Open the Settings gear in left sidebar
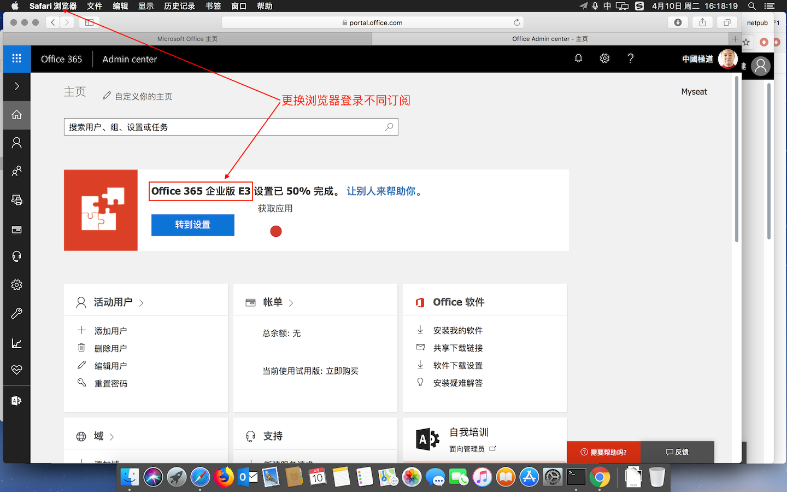 tap(16, 285)
